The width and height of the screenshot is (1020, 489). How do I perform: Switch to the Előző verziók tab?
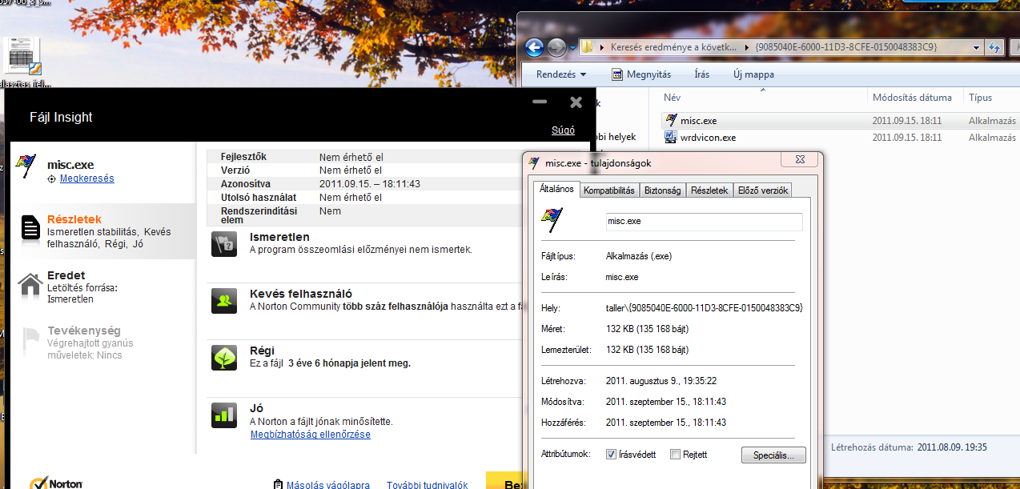pyautogui.click(x=763, y=190)
